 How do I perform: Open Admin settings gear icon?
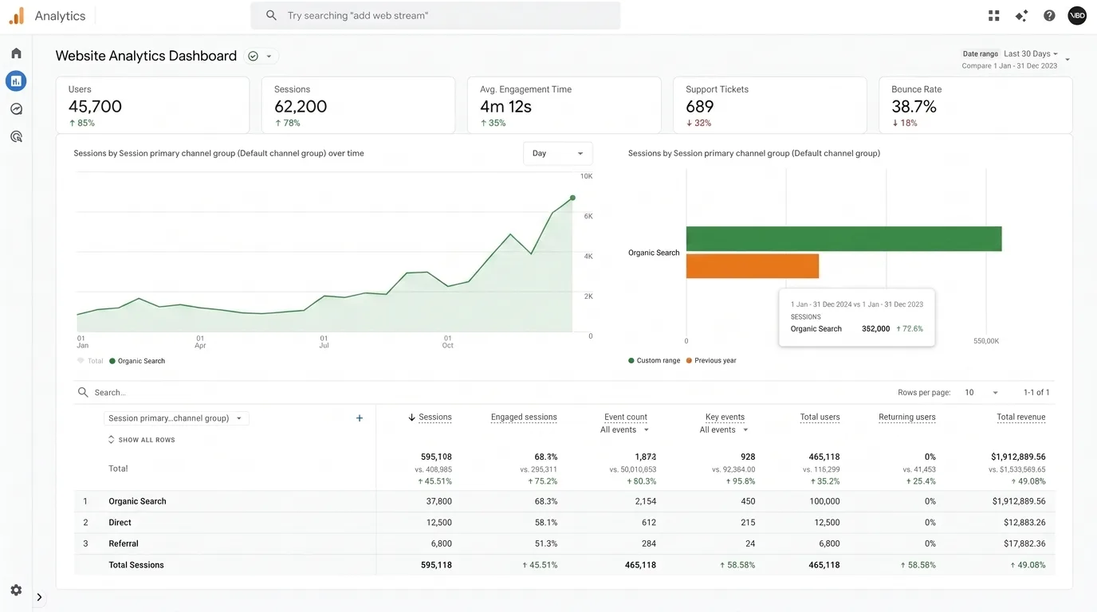16,590
